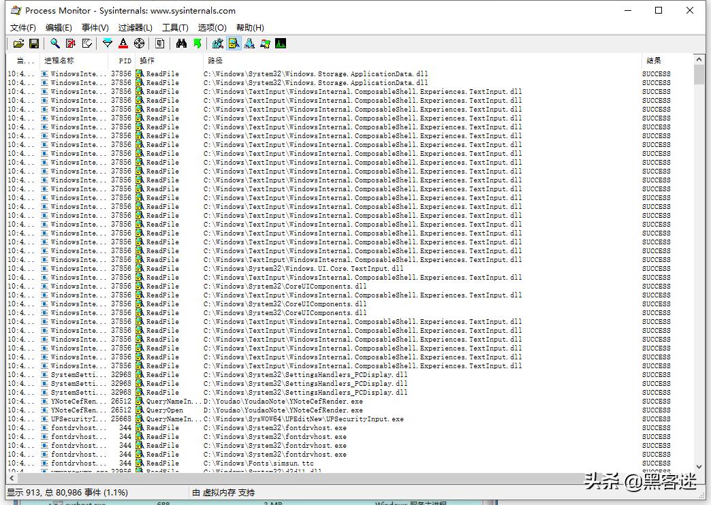This screenshot has width=711, height=505.
Task: Toggle Show Registry Activity icon
Action: [218, 44]
